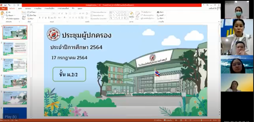Open the font size combo box
The image size is (254, 122).
coord(55,13)
